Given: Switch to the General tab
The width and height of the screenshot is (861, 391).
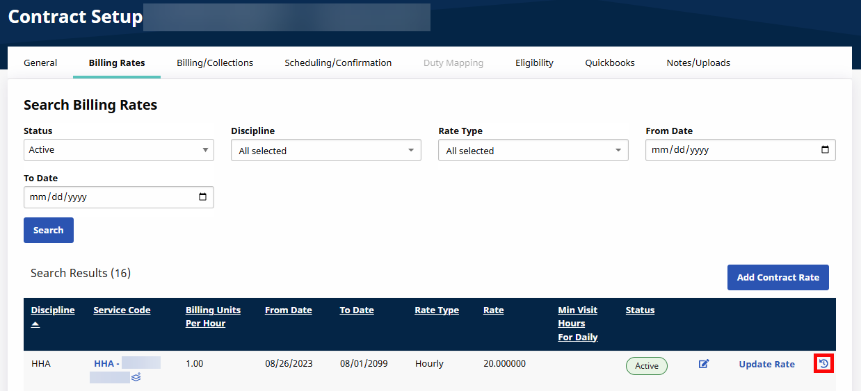Looking at the screenshot, I should (40, 63).
